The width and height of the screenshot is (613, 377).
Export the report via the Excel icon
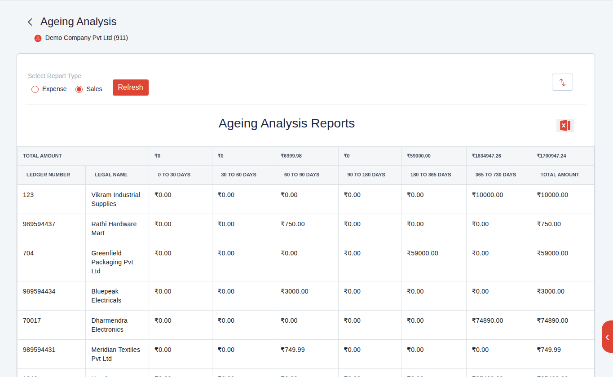pos(565,126)
